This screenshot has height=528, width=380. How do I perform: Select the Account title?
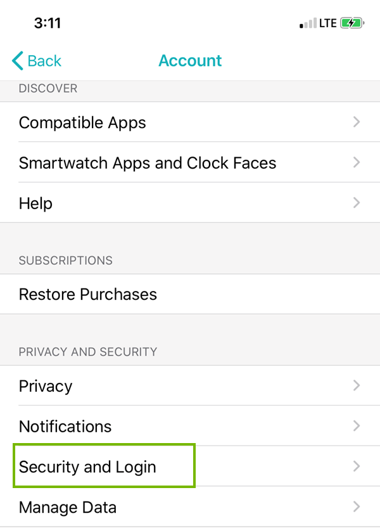(190, 60)
